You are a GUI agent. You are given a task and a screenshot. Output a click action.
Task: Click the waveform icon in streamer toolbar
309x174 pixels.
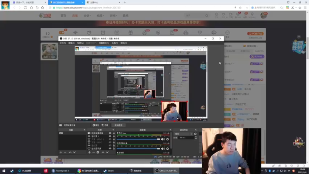pos(75,32)
